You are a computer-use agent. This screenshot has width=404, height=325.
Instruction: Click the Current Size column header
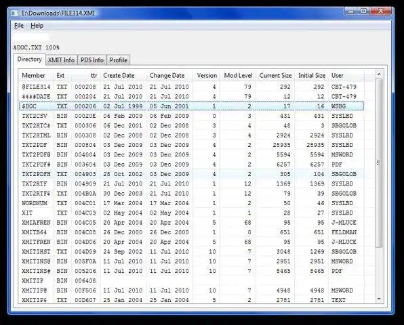click(x=275, y=76)
